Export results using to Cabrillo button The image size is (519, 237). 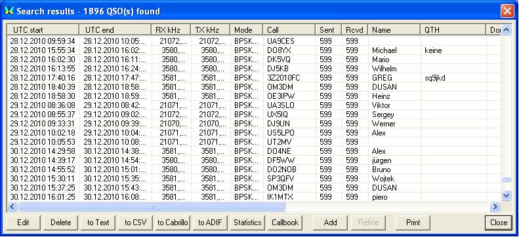173,223
